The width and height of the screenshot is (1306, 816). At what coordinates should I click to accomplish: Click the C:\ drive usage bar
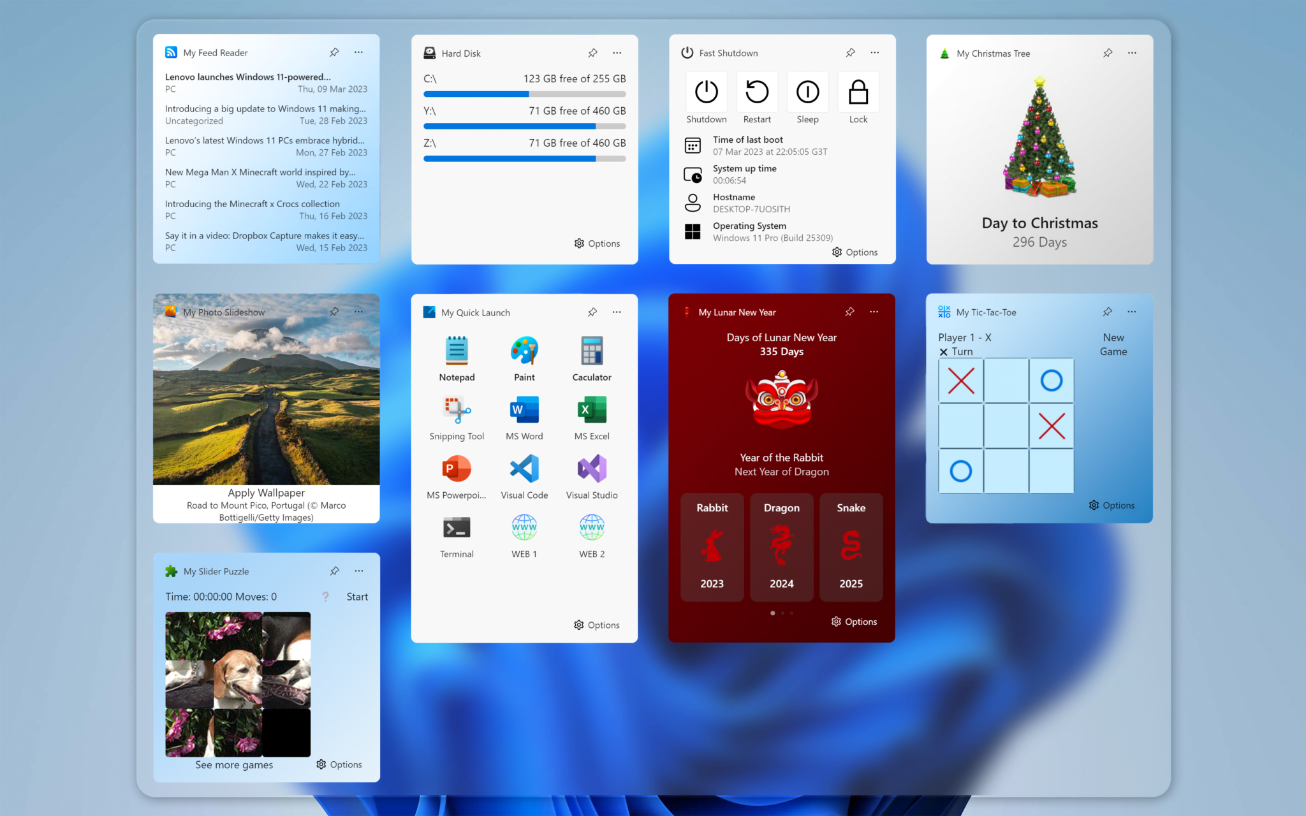[524, 94]
